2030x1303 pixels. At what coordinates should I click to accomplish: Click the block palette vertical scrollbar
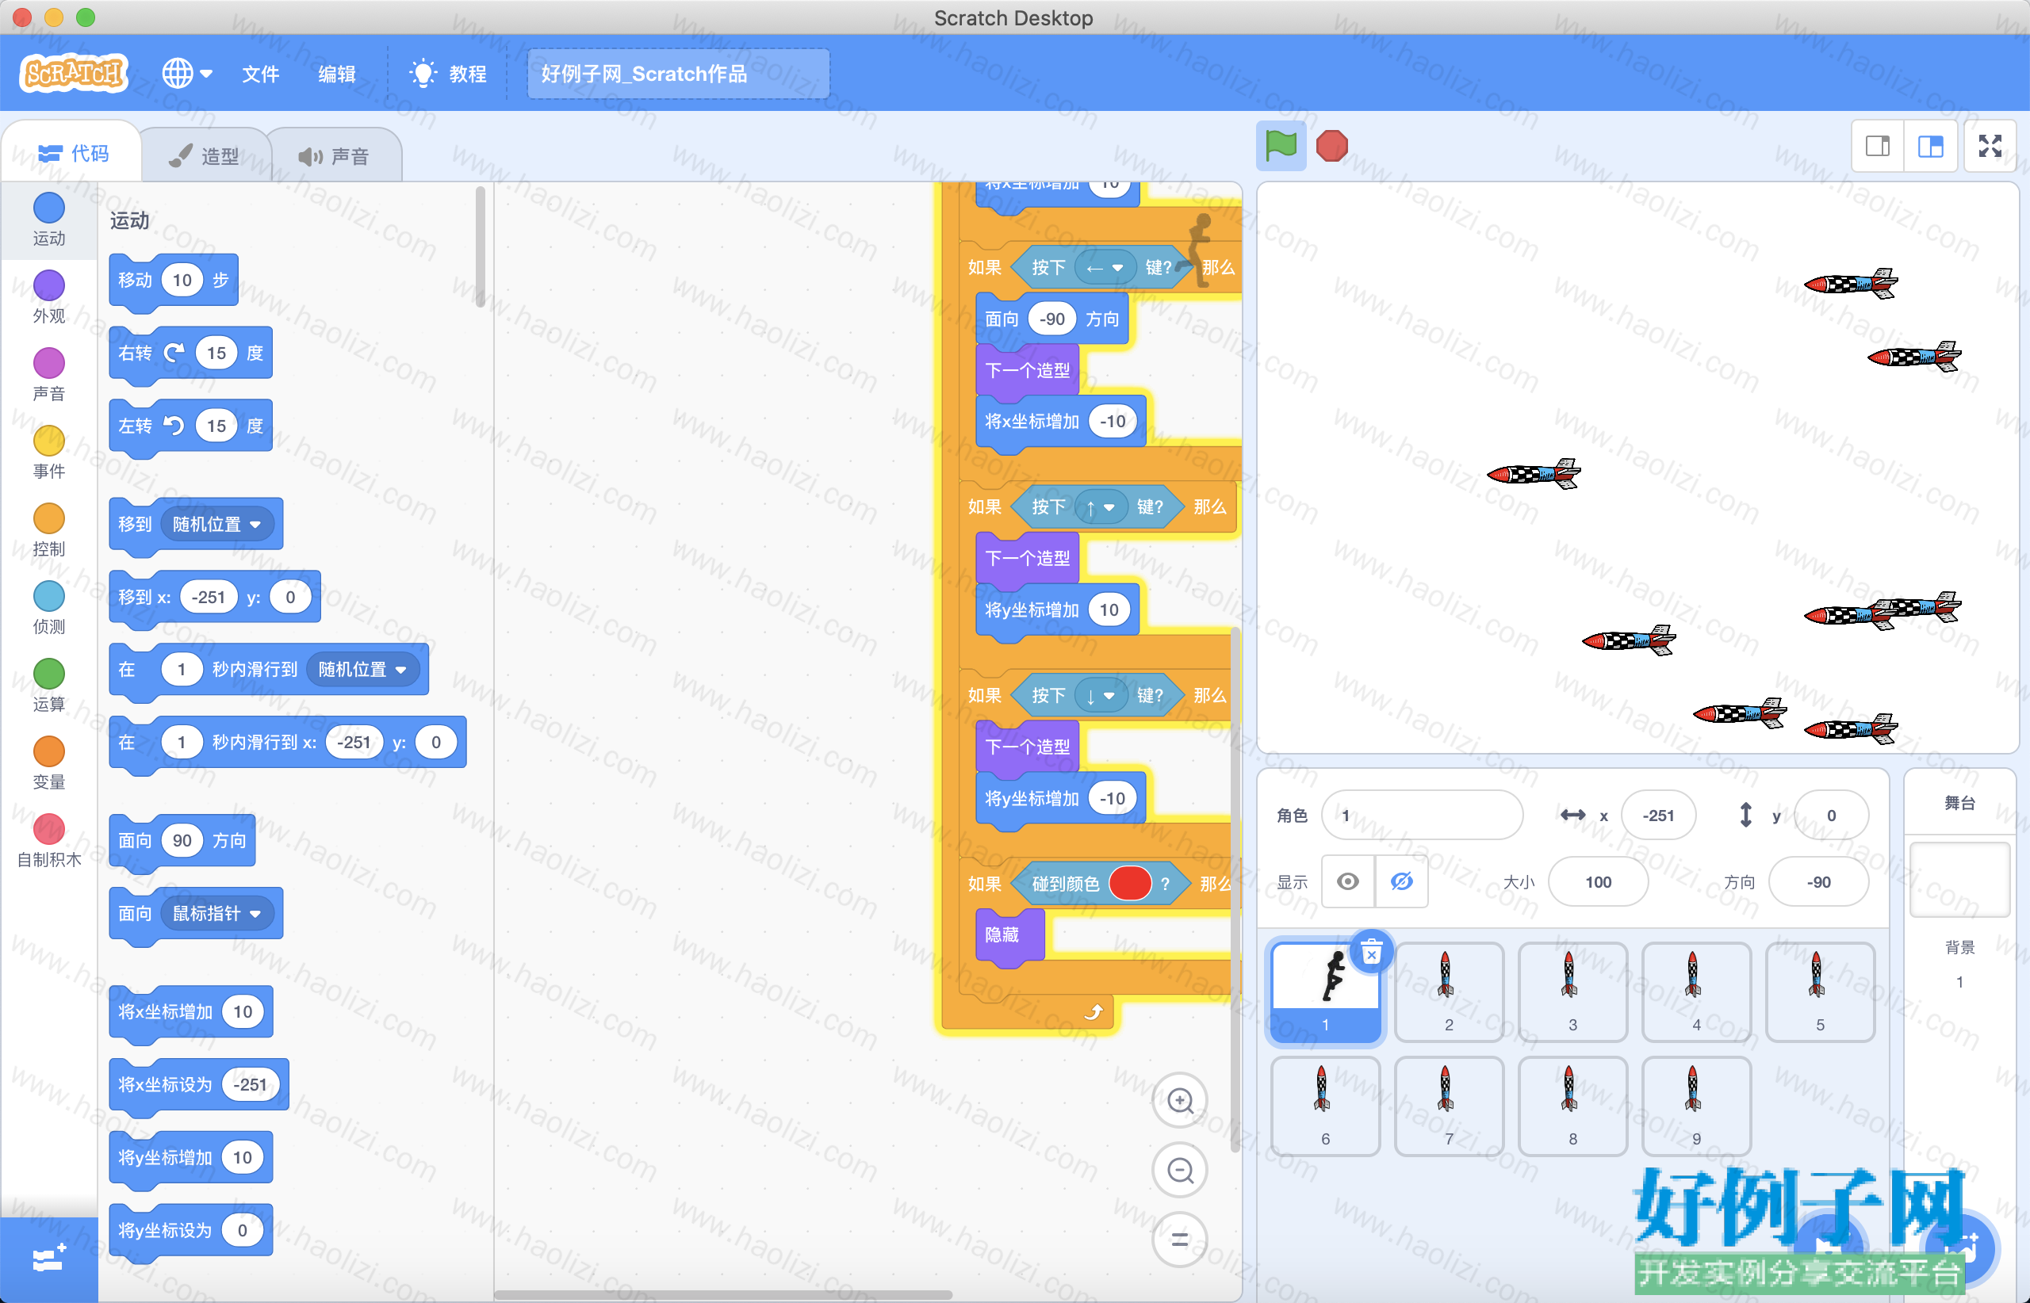[x=480, y=247]
